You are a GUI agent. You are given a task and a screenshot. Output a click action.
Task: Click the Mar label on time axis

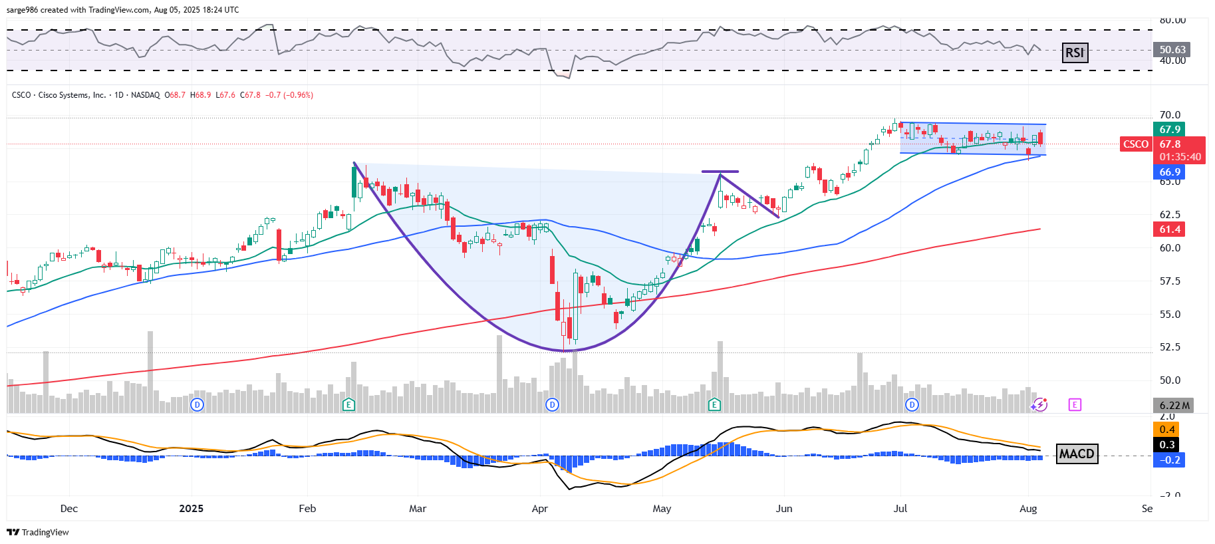[418, 509]
